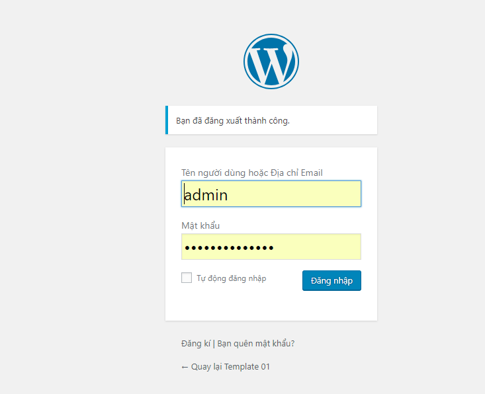Click the WordPress logo
This screenshot has height=394, width=485.
[271, 61]
